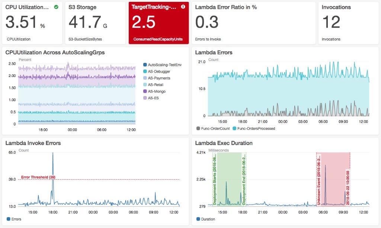Screen dimensions: 381x228
Task: Click the Func-OrderCount legend label
Action: pos(215,128)
